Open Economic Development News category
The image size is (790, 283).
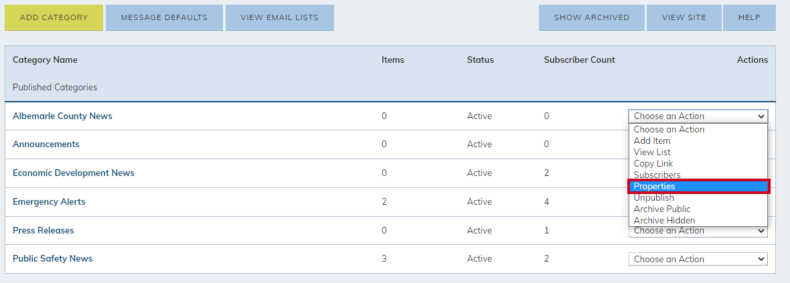(x=74, y=173)
